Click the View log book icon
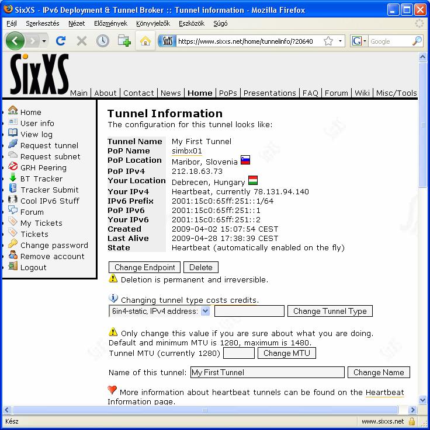The image size is (430, 430). click(x=13, y=132)
